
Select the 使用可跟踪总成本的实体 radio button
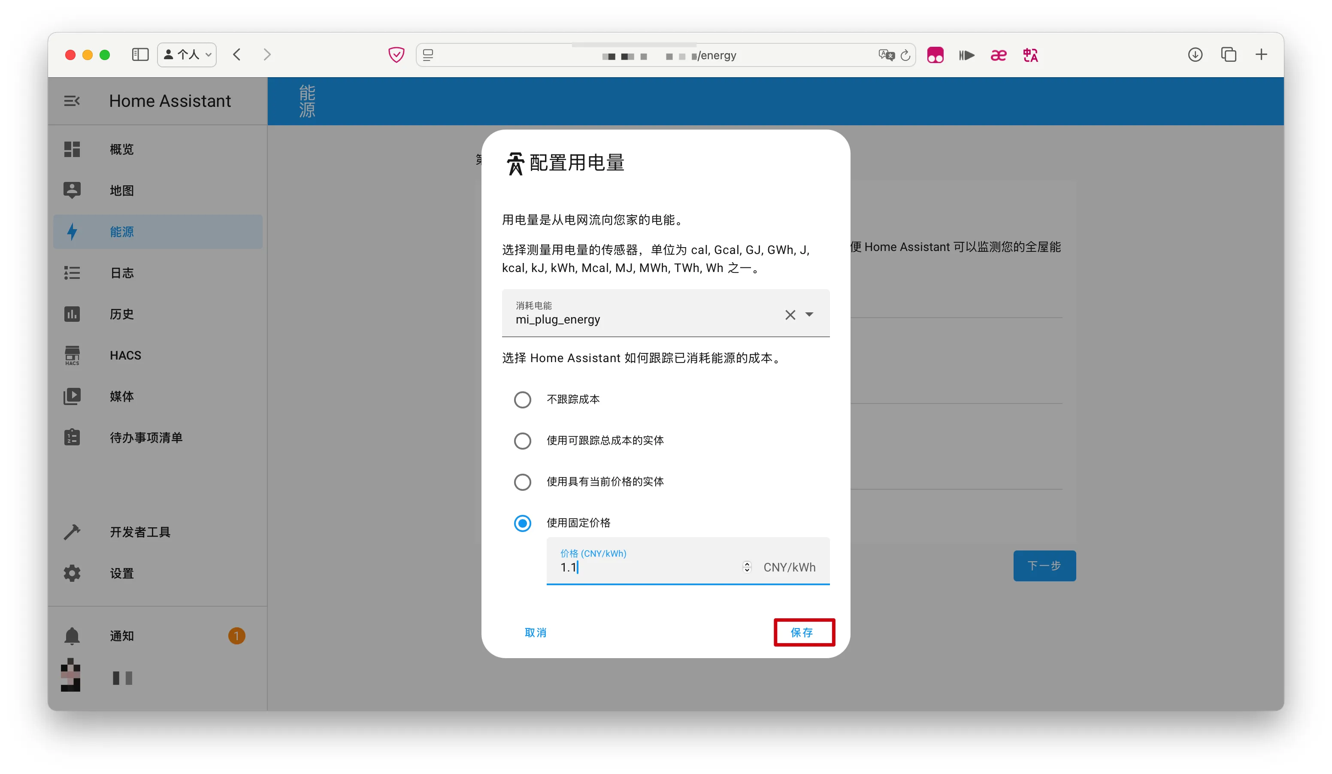pos(522,441)
